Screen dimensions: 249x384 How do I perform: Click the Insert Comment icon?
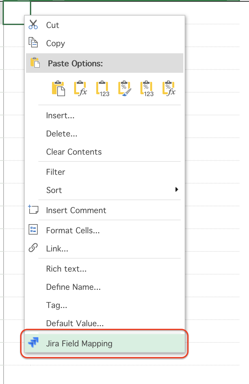(33, 210)
